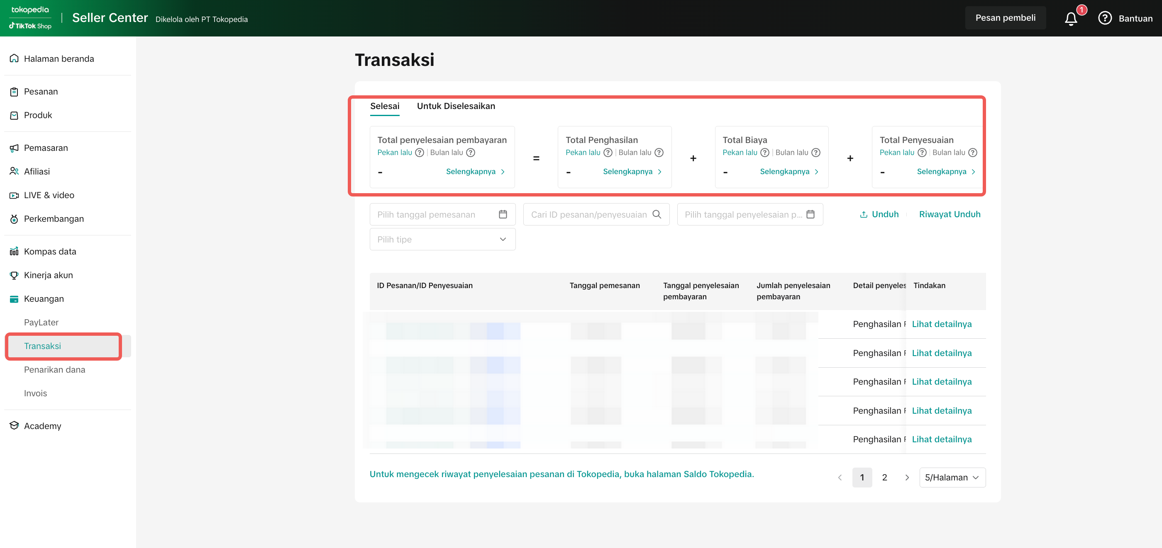Click Halaman beranda home icon
This screenshot has width=1162, height=548.
(14, 58)
